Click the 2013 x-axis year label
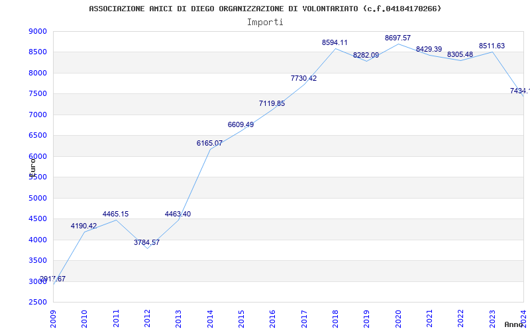 click(178, 319)
